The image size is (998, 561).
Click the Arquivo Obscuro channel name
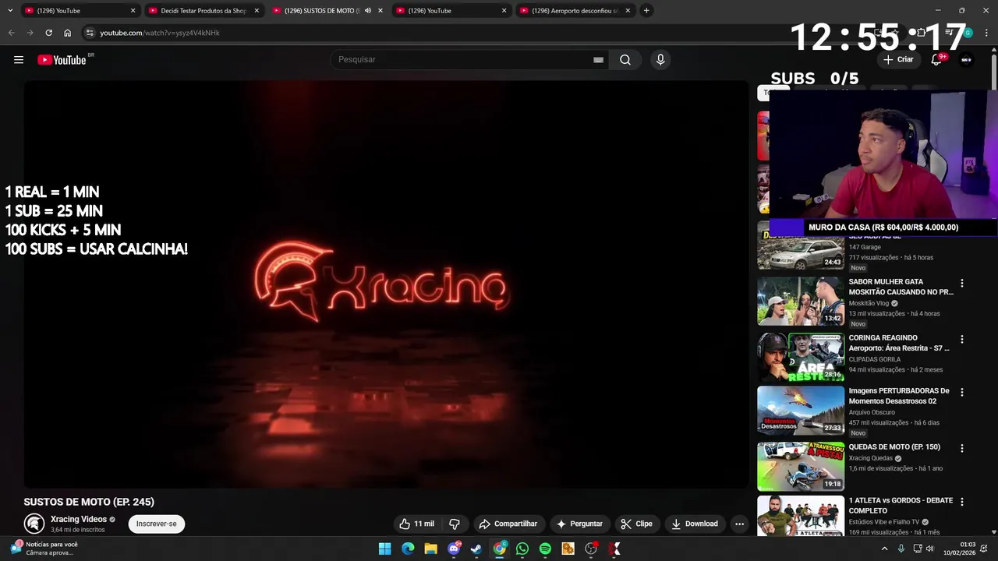[872, 412]
